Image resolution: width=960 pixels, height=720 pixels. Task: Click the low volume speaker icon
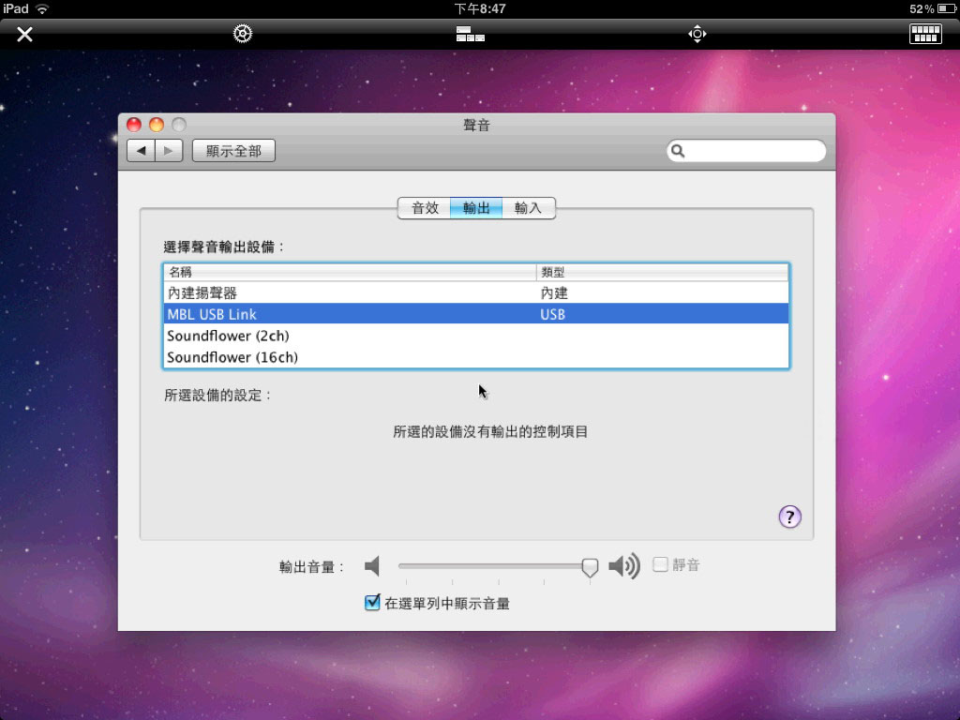click(x=373, y=566)
